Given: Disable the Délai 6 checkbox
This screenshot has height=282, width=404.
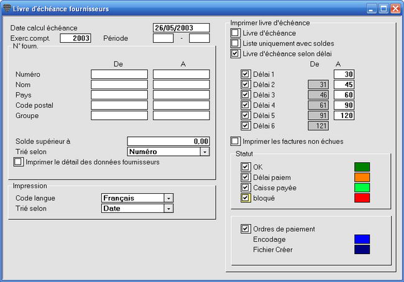Looking at the screenshot, I should point(246,125).
